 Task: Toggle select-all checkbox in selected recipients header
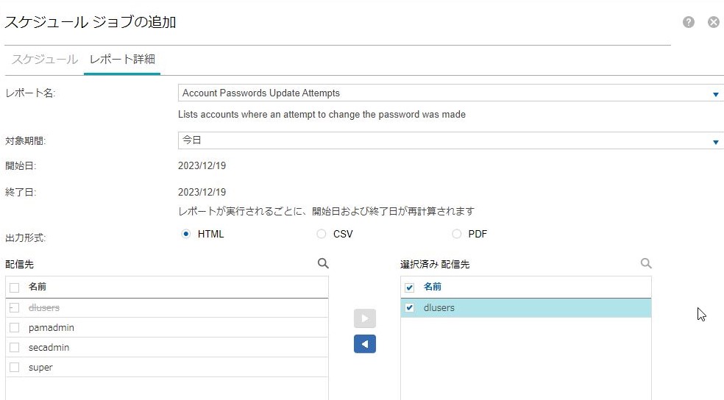point(410,287)
